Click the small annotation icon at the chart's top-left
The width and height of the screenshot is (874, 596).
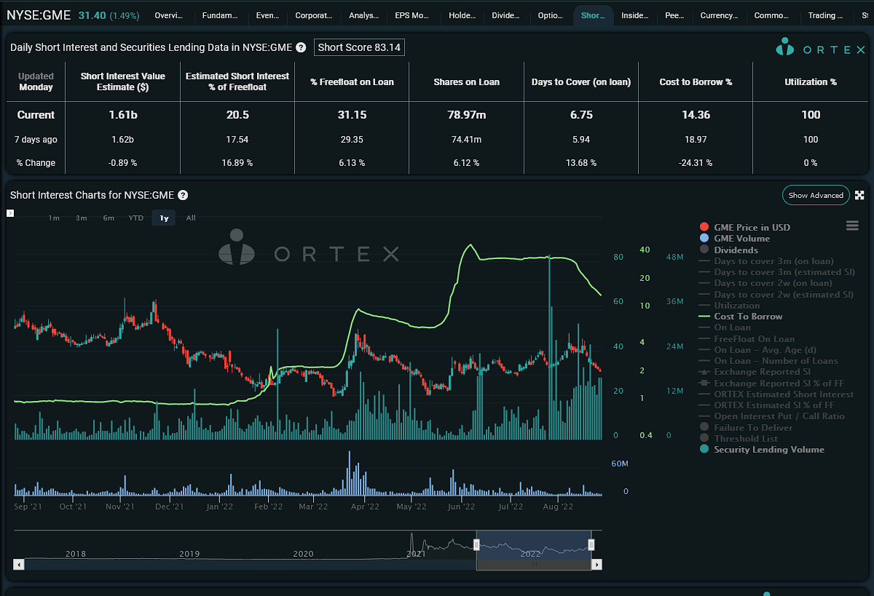click(9, 213)
